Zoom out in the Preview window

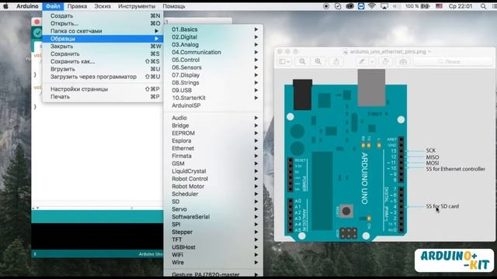(x=302, y=61)
